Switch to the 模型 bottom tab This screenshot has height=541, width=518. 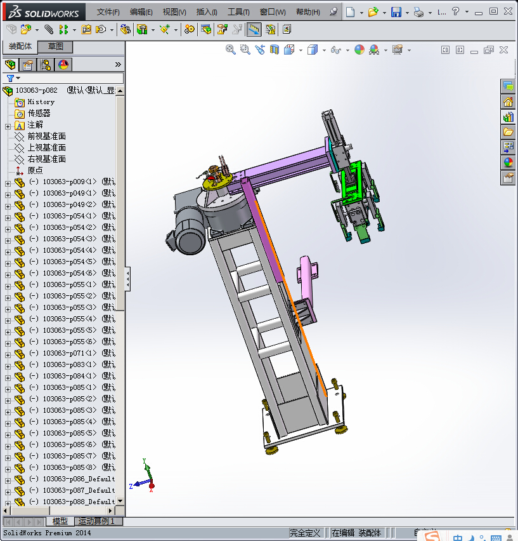click(x=60, y=521)
